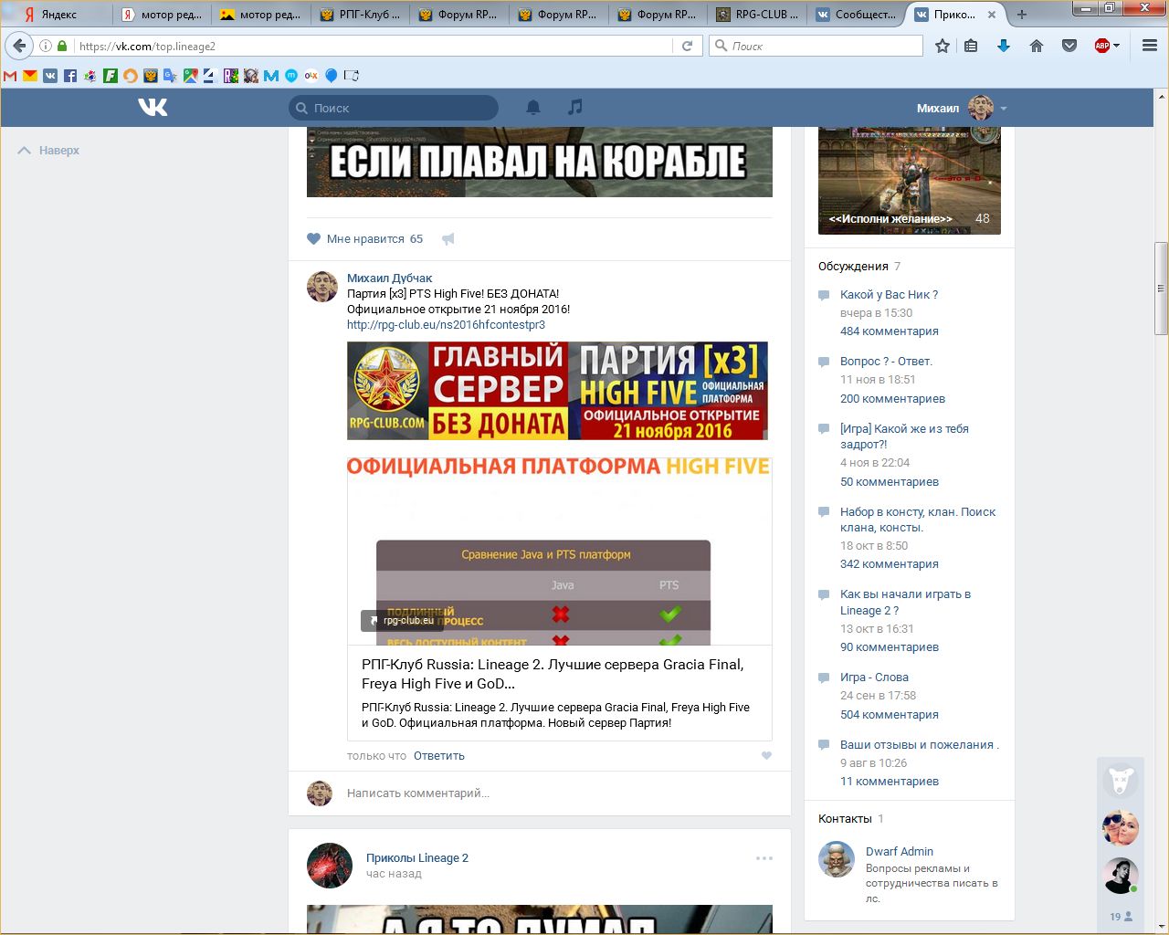1169x935 pixels.
Task: Open the Adblock Plus dropdown
Action: coord(1107,46)
